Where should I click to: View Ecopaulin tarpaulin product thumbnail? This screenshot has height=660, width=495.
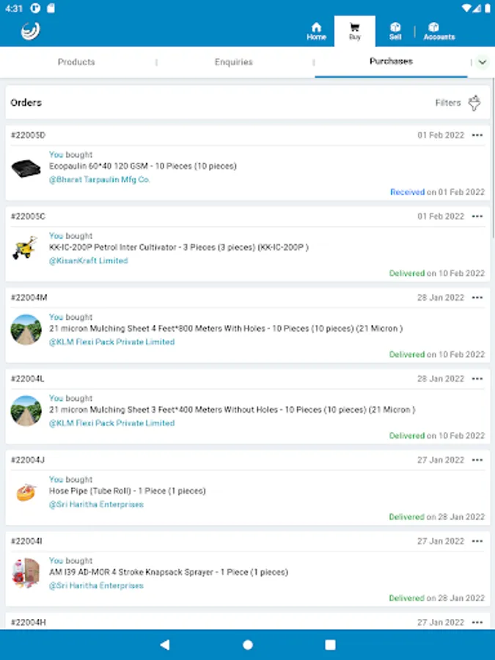coord(26,169)
